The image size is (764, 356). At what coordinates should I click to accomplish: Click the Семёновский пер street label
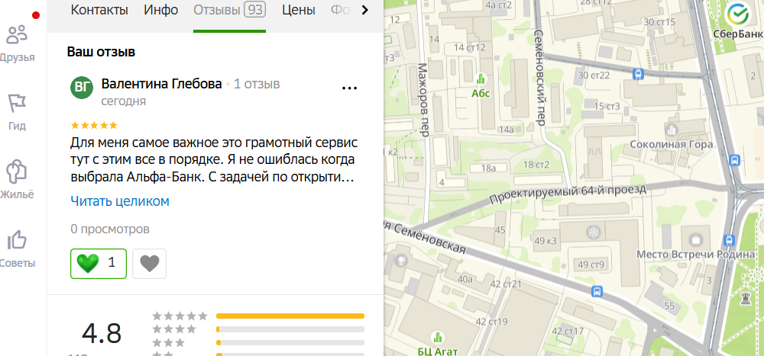pos(539,78)
